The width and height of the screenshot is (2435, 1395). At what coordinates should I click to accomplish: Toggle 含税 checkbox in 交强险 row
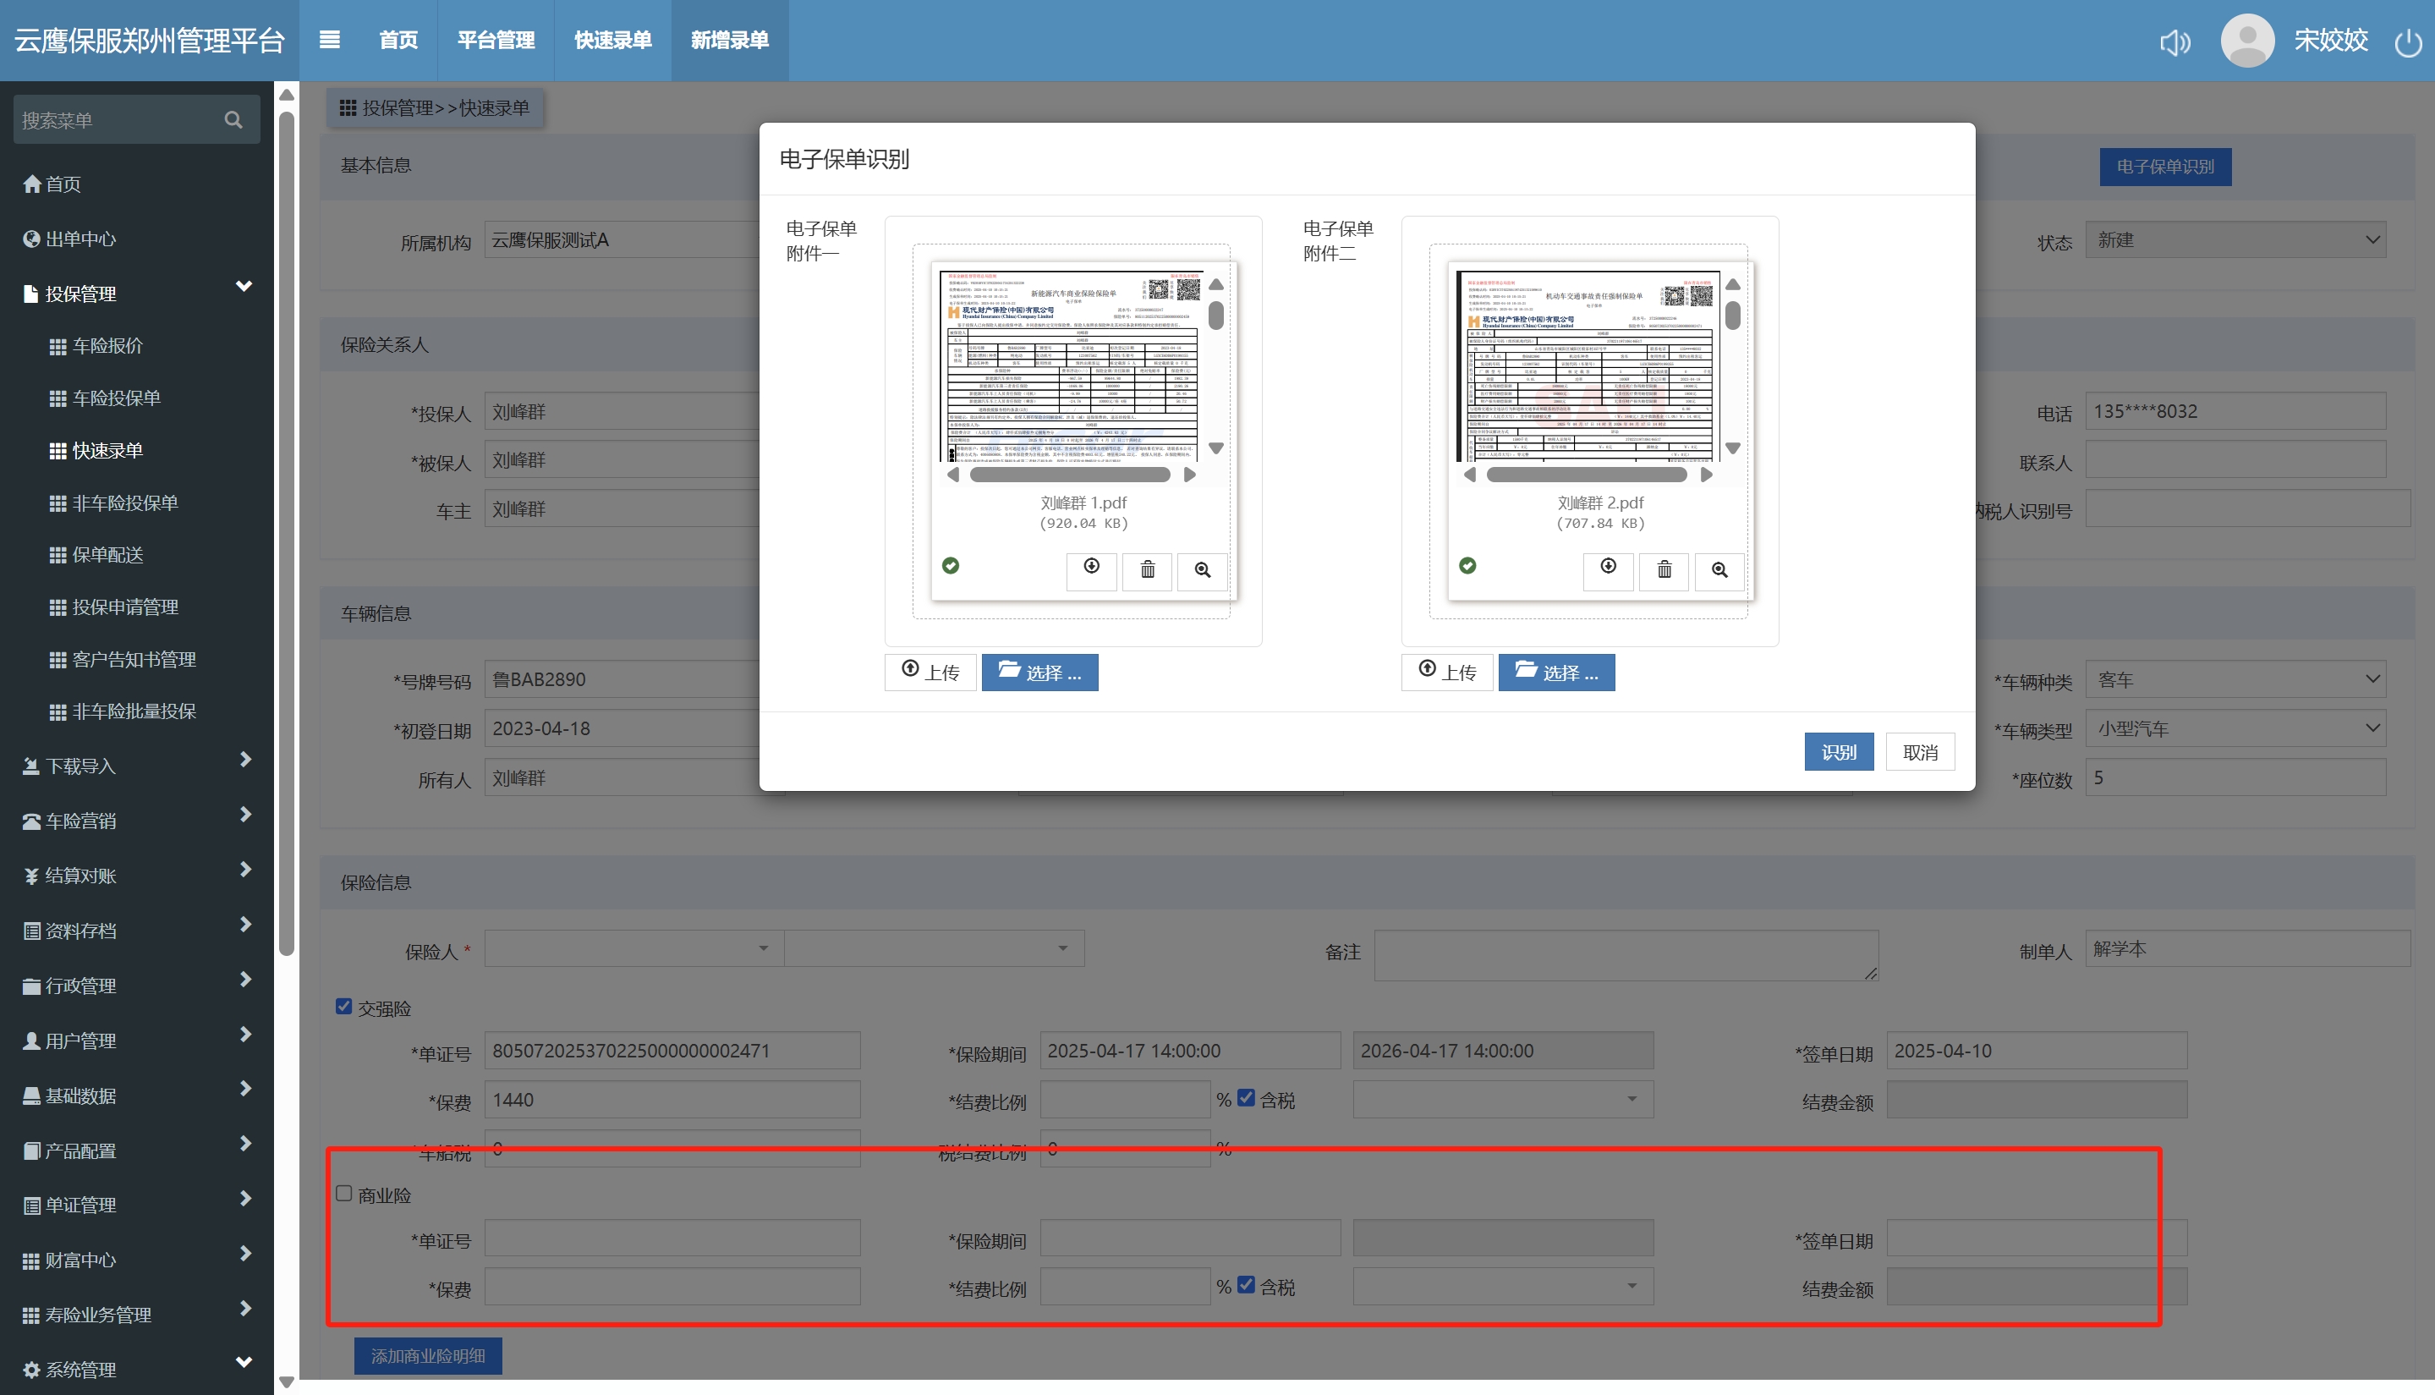tap(1246, 1098)
